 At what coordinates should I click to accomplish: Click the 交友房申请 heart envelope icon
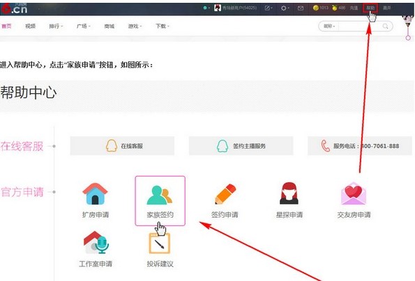354,193
